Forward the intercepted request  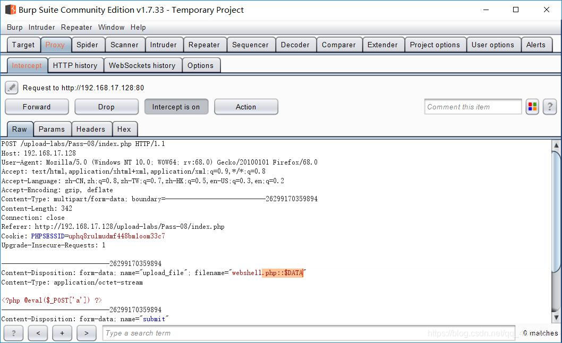37,107
